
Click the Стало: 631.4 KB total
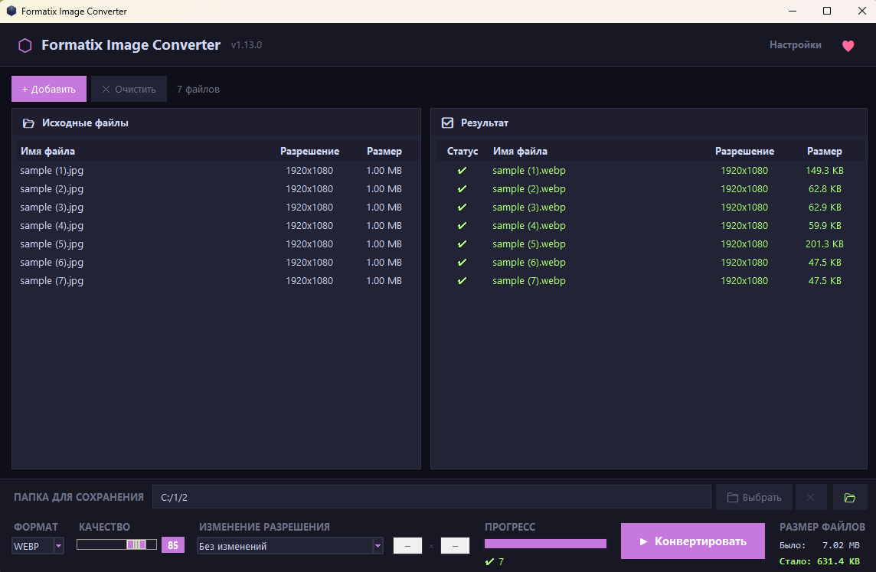[819, 561]
